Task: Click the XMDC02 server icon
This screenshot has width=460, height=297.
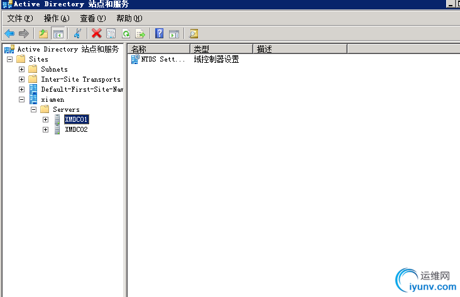Action: 57,129
